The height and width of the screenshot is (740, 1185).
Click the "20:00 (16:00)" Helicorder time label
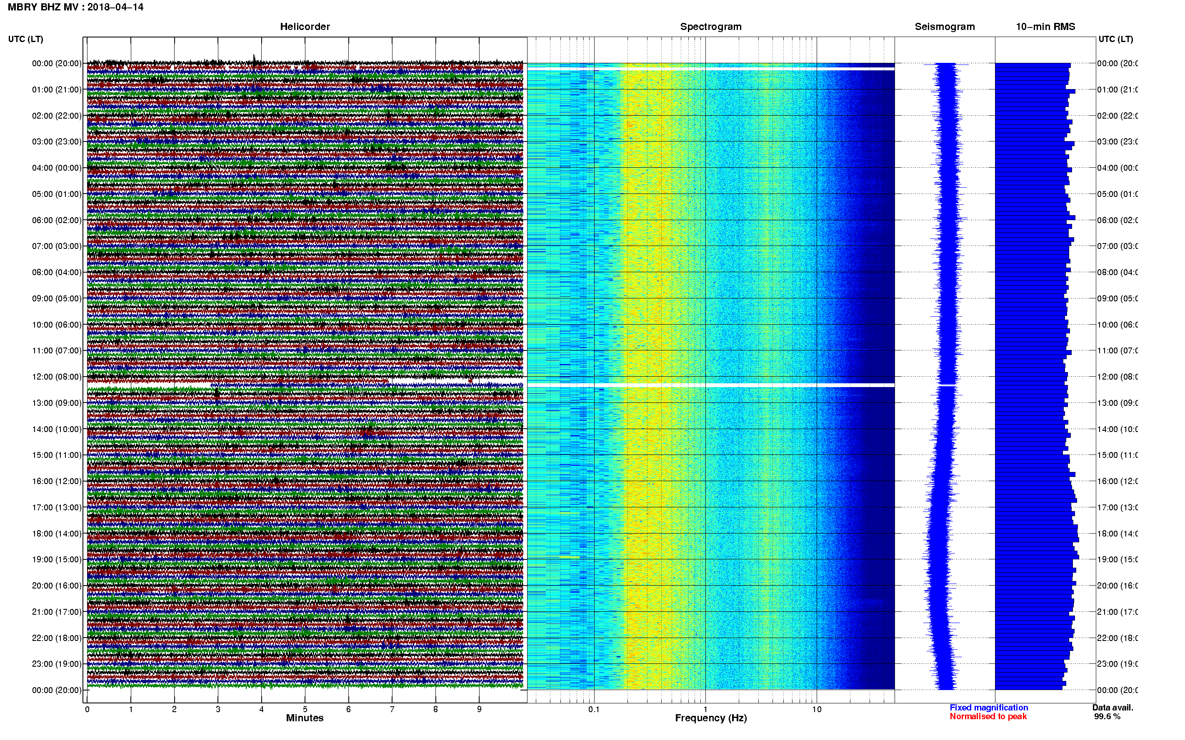click(x=57, y=586)
